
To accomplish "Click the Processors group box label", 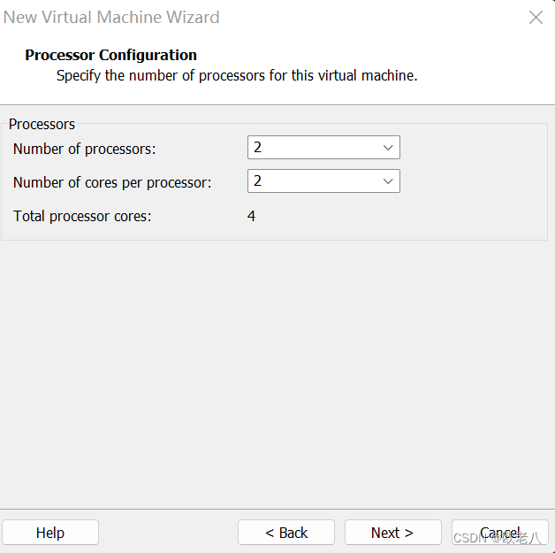I will tap(42, 125).
